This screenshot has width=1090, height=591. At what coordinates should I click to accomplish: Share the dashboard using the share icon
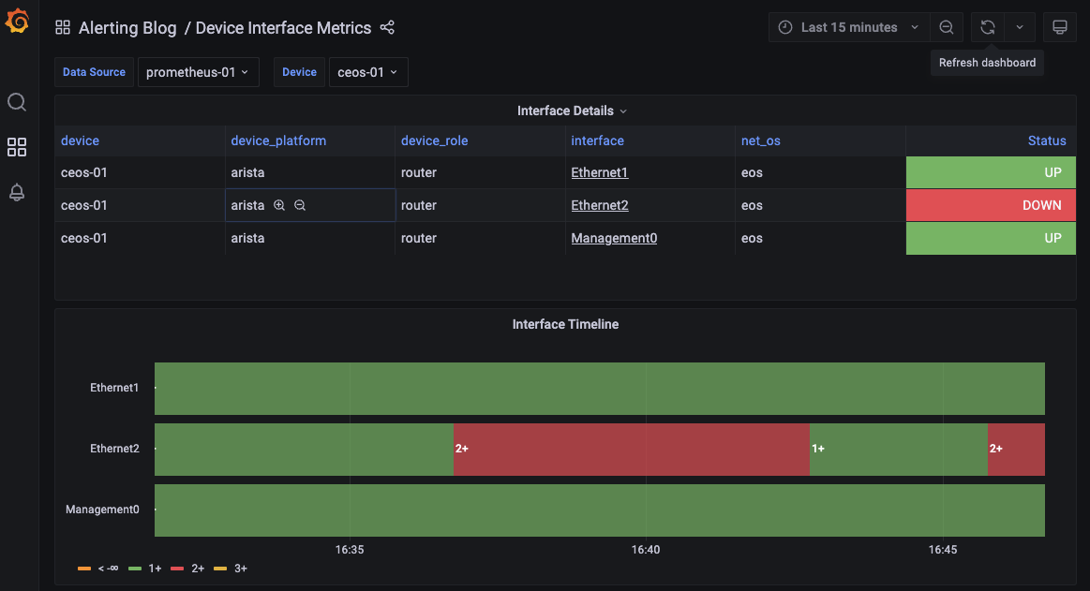tap(387, 27)
